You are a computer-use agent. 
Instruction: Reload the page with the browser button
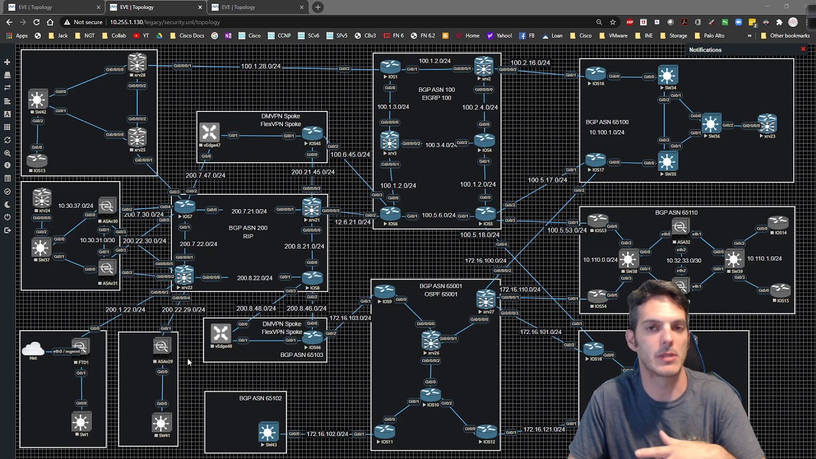pos(36,22)
